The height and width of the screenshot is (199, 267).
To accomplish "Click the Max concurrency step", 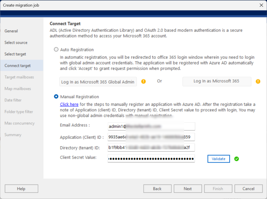I will point(19,123).
